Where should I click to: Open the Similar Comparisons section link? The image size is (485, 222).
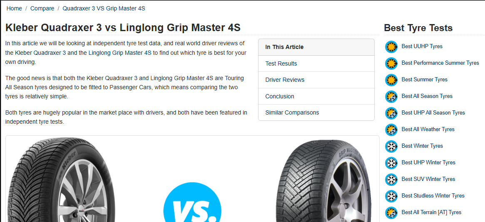click(292, 112)
